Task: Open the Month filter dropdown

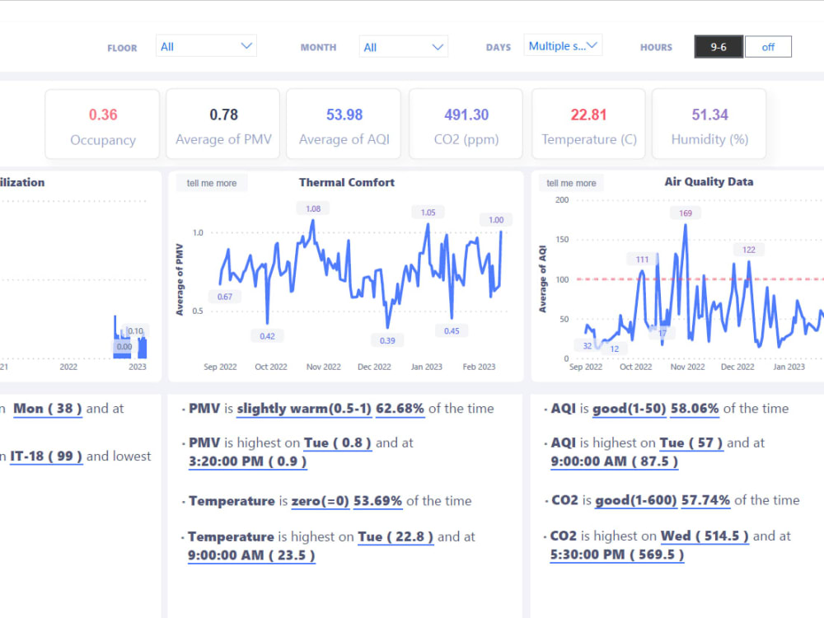Action: [x=403, y=45]
